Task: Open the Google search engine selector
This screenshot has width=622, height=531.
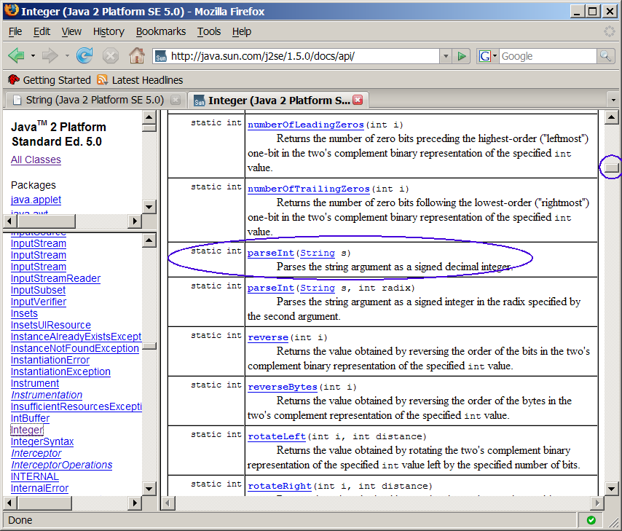Action: click(488, 56)
